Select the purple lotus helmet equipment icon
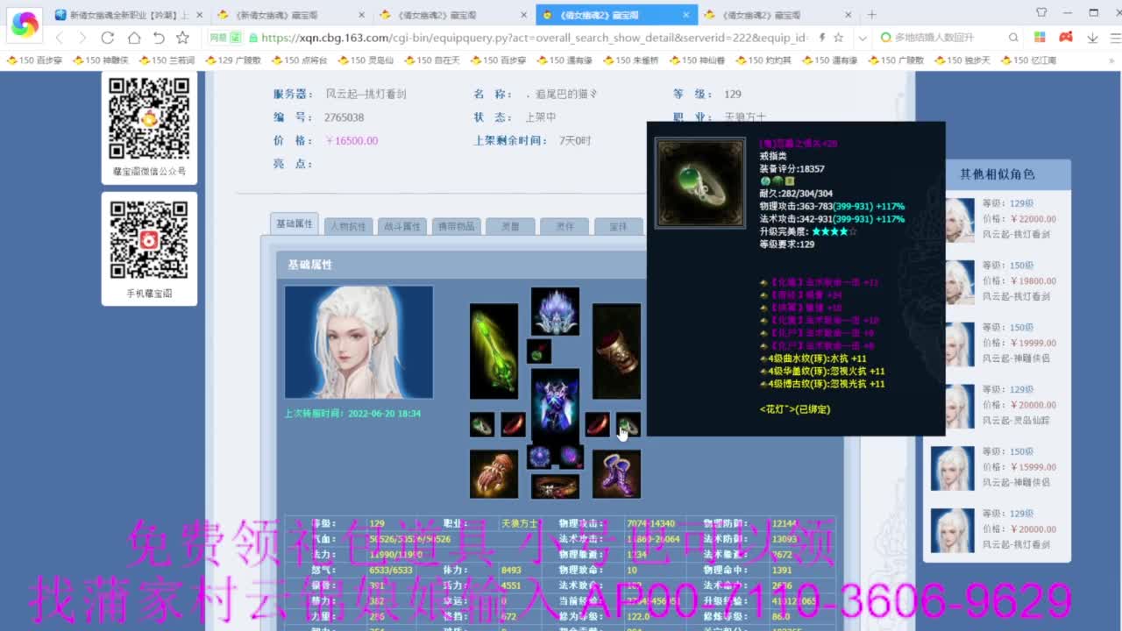 click(x=555, y=311)
